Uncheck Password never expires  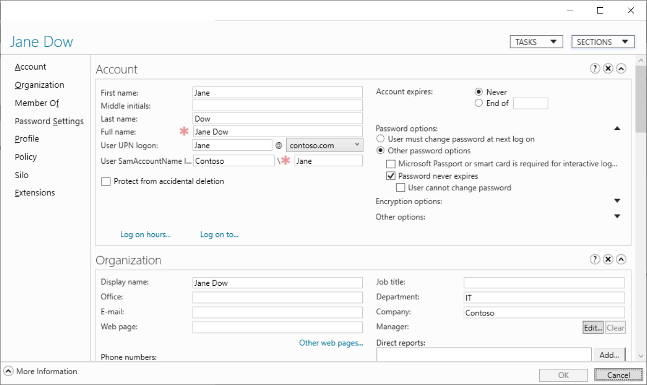[x=390, y=176]
